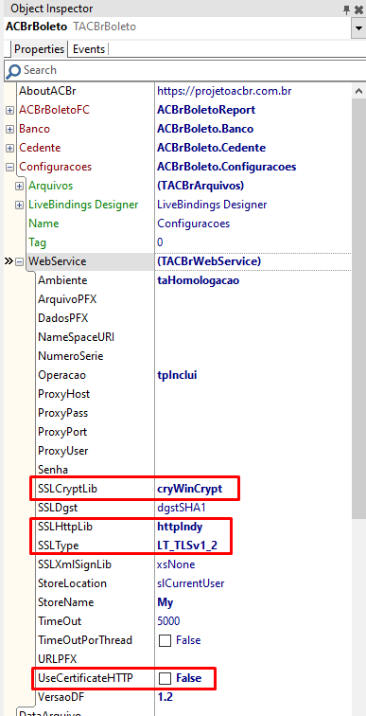The image size is (366, 716).
Task: Select the Senha property
Action: [53, 470]
